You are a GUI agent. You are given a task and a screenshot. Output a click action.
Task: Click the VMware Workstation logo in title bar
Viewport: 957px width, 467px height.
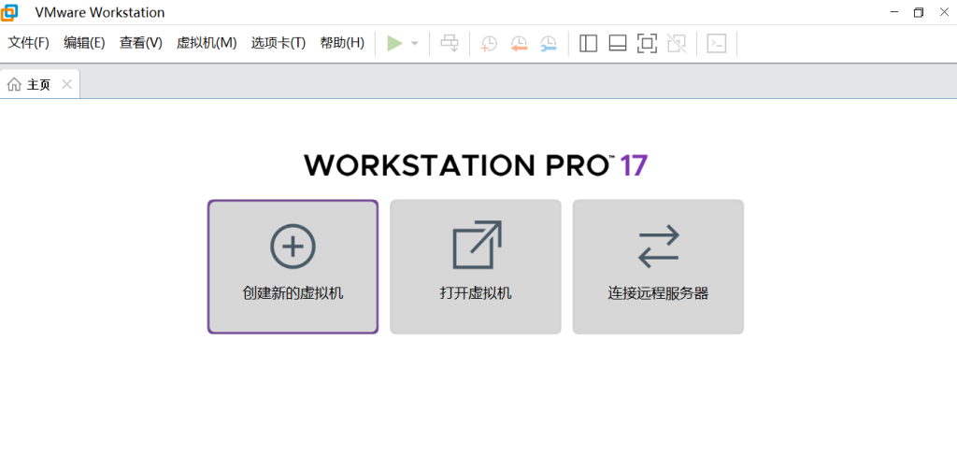[x=9, y=11]
